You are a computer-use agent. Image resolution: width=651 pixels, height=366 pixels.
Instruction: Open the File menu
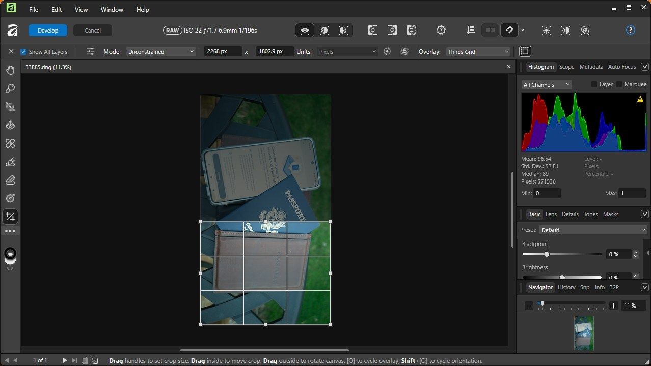click(34, 10)
